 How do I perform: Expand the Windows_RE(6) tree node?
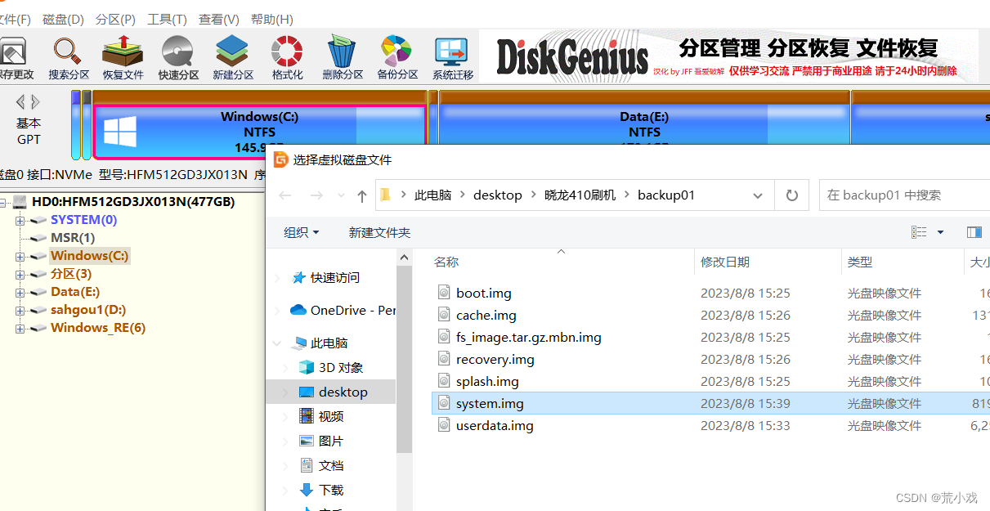[20, 328]
